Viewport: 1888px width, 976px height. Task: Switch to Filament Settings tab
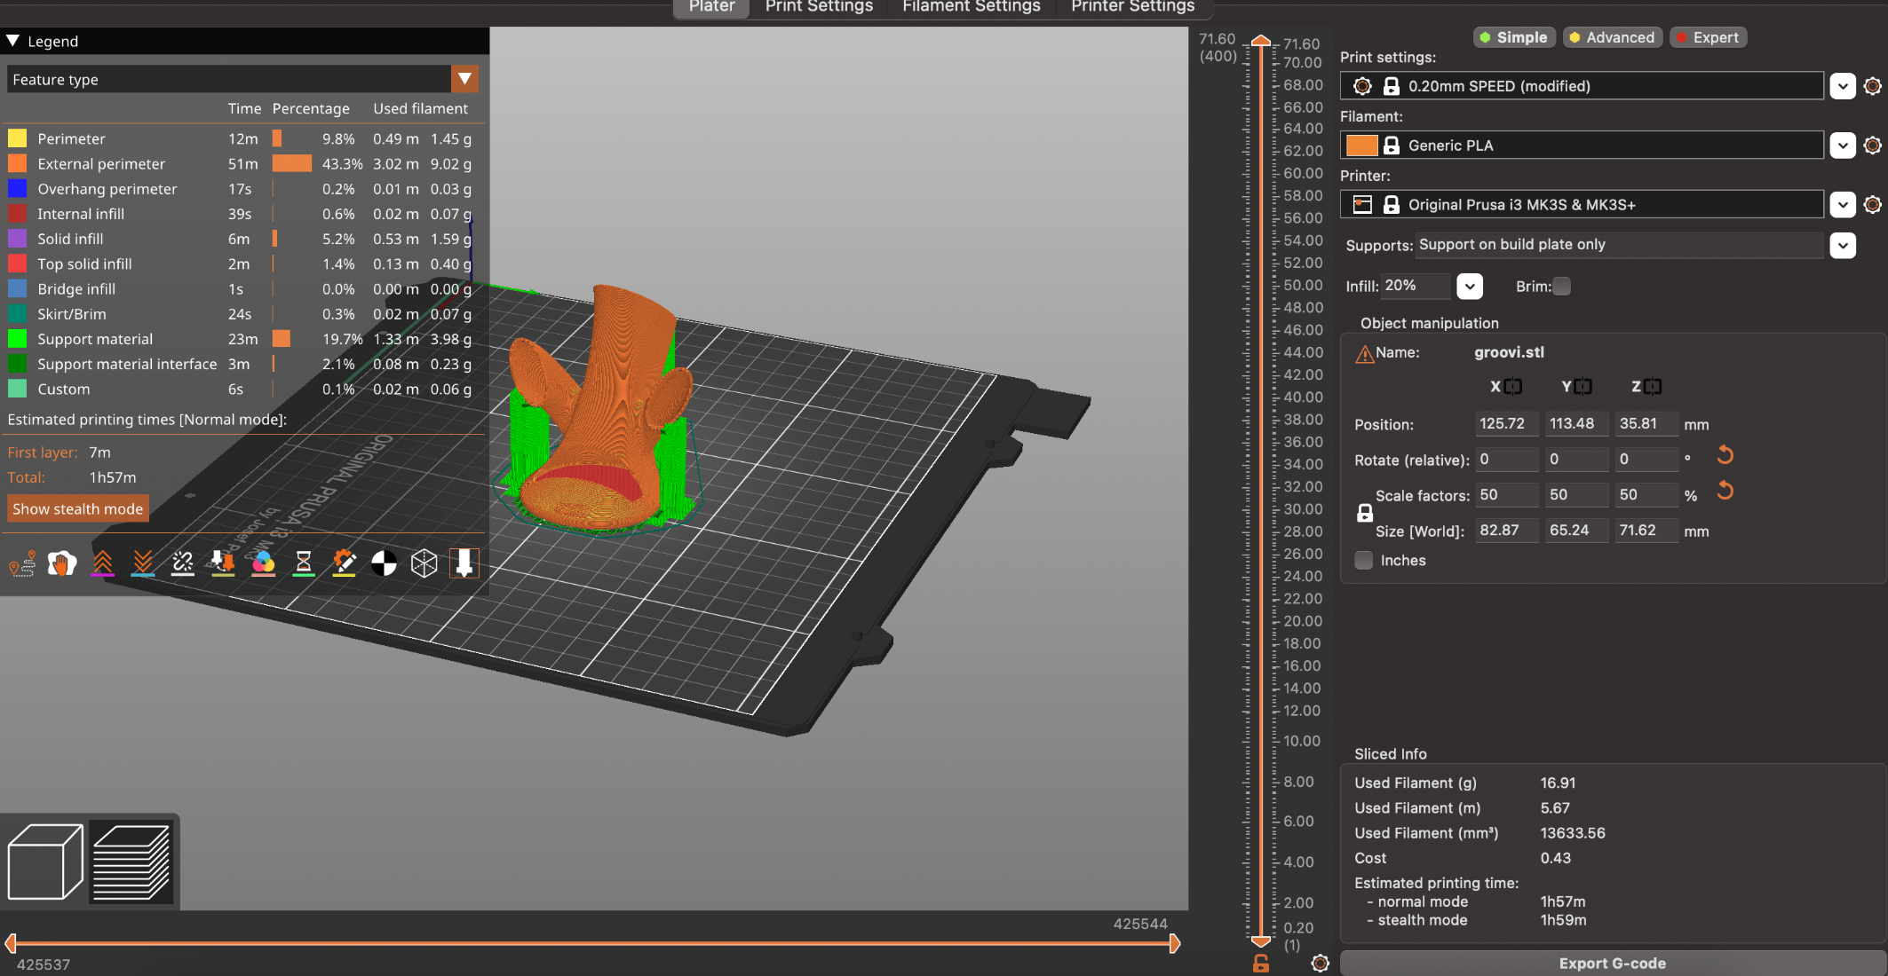(971, 7)
